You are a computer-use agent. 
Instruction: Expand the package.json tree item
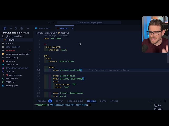4,75
